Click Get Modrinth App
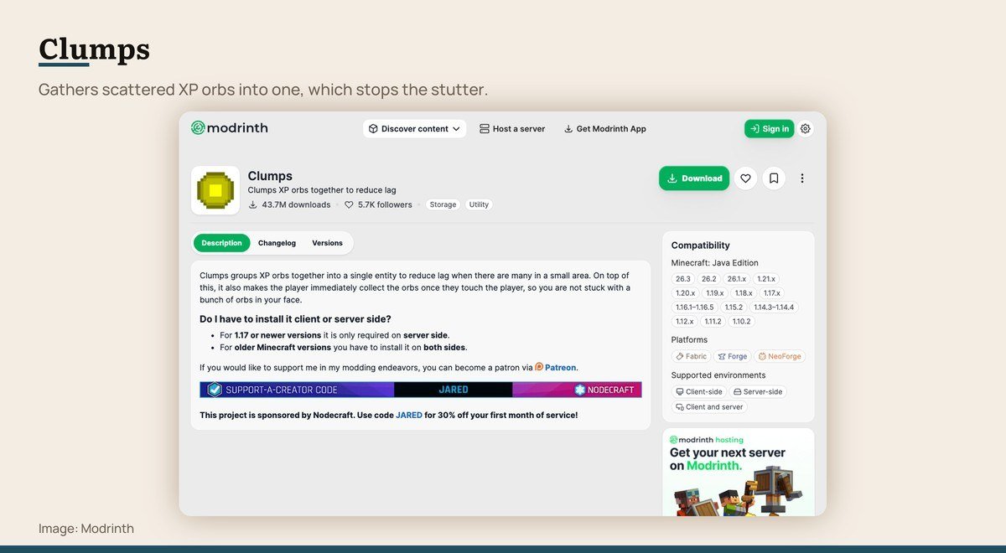Viewport: 1006px width, 553px height. click(x=604, y=129)
